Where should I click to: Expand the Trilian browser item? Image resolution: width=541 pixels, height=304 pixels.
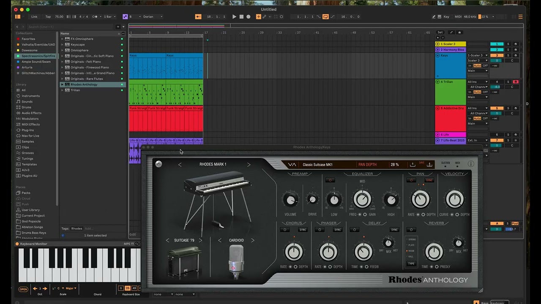[62, 90]
